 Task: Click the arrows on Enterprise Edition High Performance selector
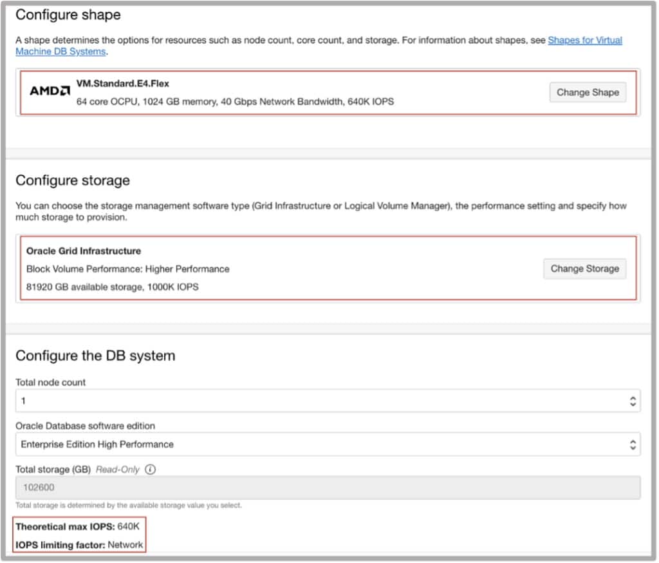633,444
